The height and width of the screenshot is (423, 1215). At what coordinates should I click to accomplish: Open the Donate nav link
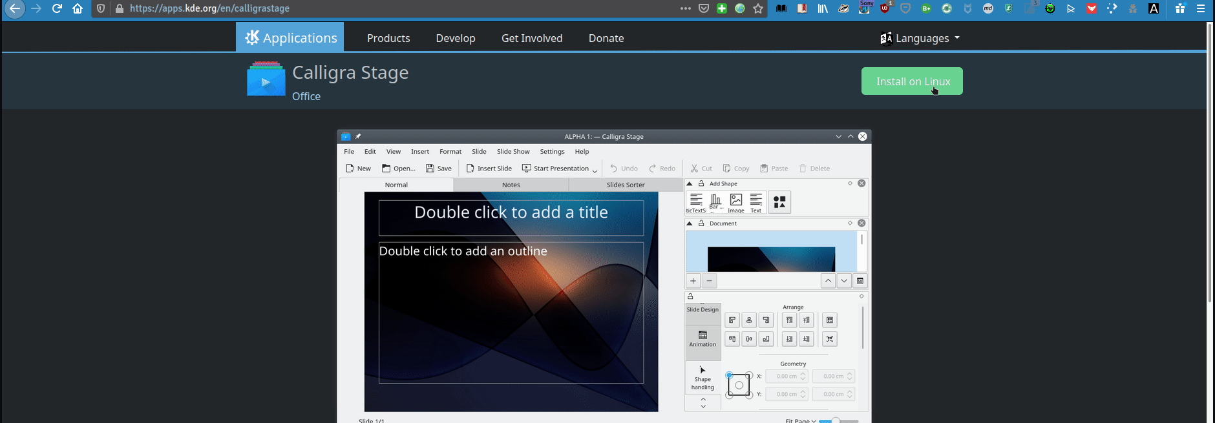tap(606, 38)
